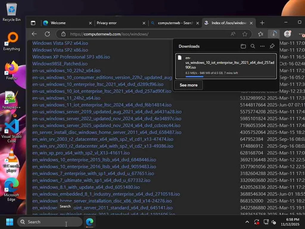The height and width of the screenshot is (229, 305).
Task: Open en-us_windows_11_24h2_x64.iso link
Action: 66,98
